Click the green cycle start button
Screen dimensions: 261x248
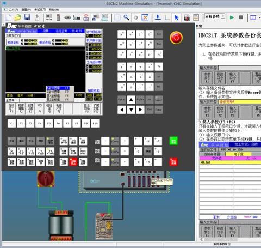tap(173, 141)
